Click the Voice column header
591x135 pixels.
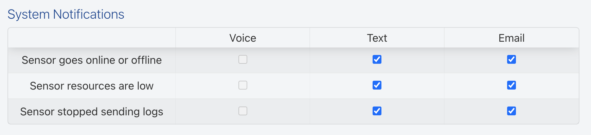[x=243, y=38]
